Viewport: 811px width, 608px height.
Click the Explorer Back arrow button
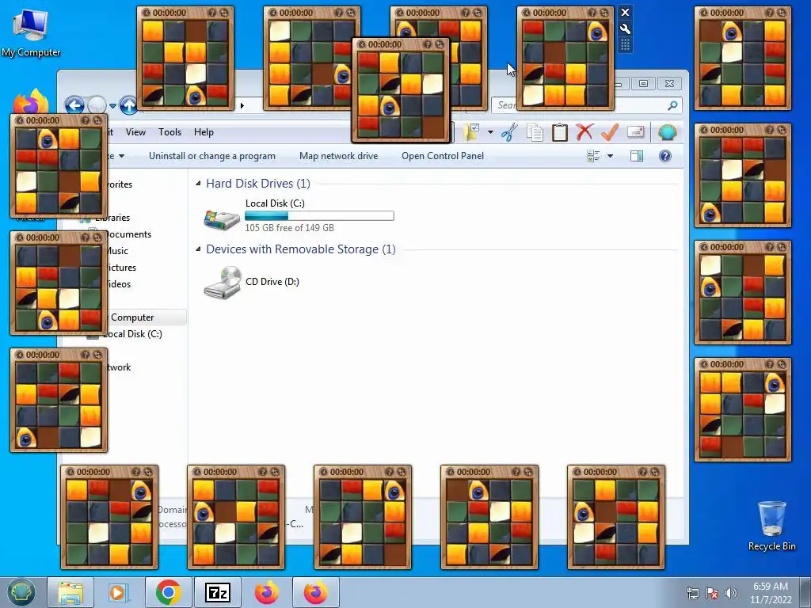[x=74, y=105]
